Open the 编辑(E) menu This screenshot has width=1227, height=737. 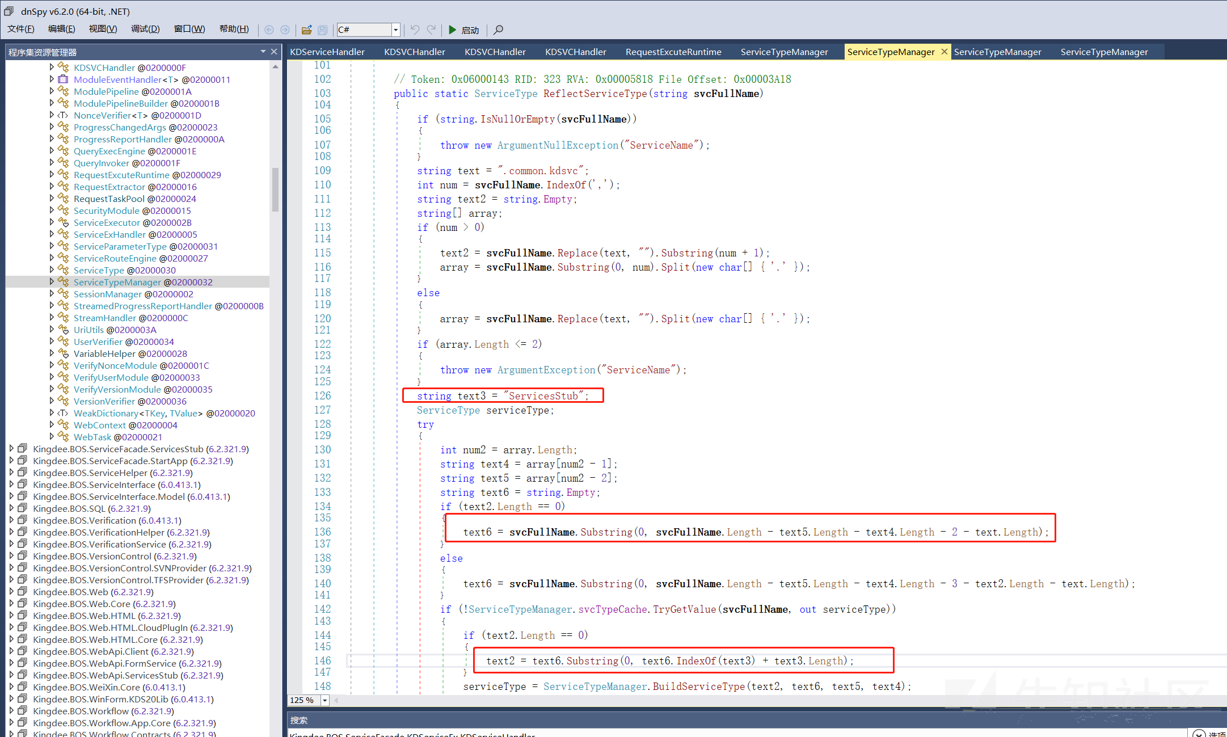(62, 29)
